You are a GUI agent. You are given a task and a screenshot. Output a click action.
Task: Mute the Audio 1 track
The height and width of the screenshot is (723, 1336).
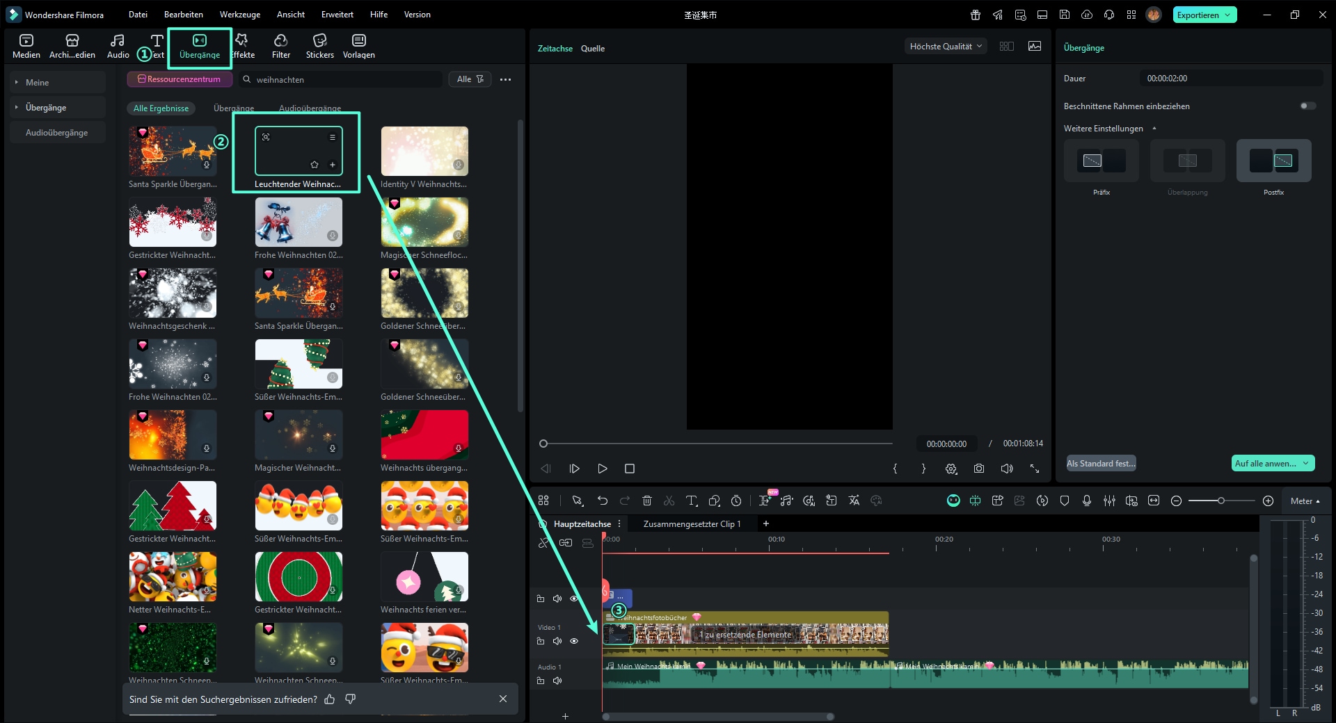point(557,681)
